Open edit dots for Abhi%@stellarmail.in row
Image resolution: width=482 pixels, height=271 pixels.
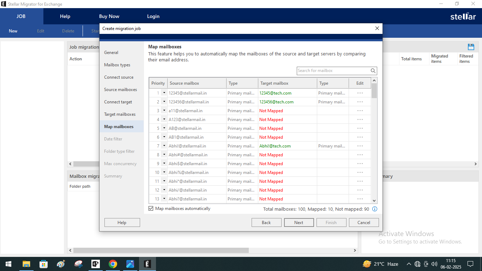pos(360,173)
